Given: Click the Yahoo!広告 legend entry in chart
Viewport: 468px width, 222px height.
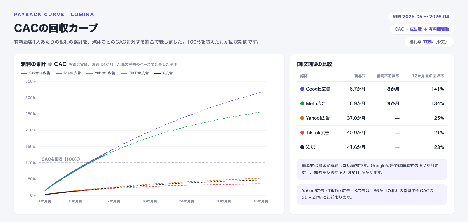Looking at the screenshot, I should tap(101, 73).
